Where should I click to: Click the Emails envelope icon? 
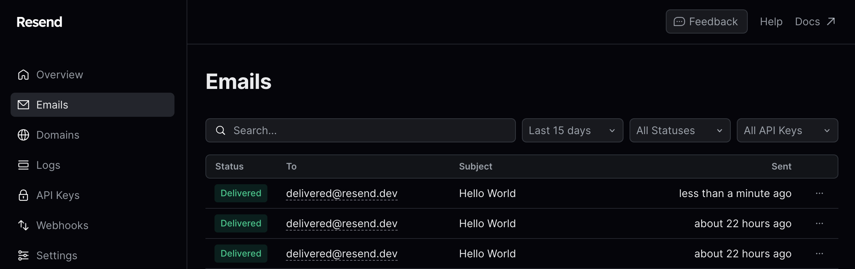[x=23, y=105]
